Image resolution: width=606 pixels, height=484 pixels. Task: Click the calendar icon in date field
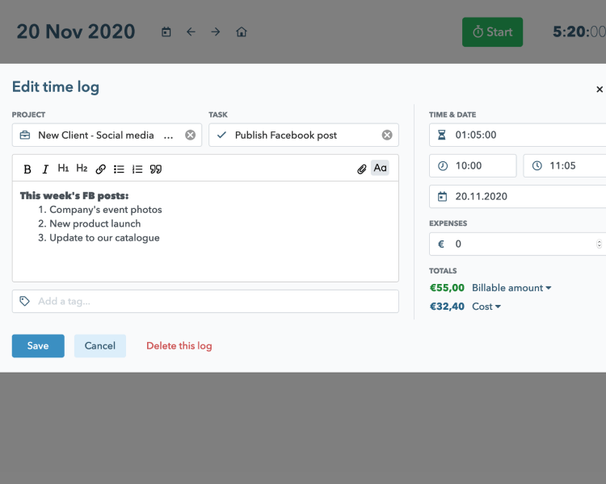(x=442, y=197)
